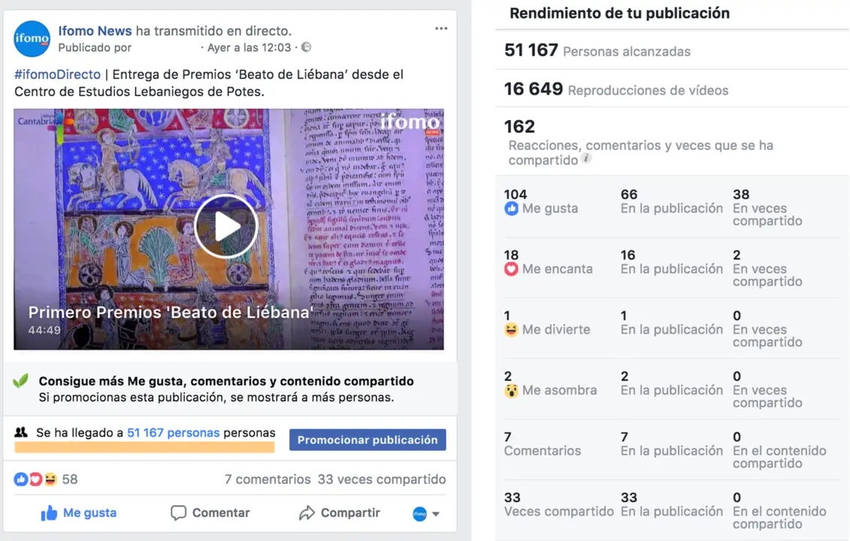850x541 pixels.
Task: Click the Ifomo page profile avatar
Action: pos(32,38)
